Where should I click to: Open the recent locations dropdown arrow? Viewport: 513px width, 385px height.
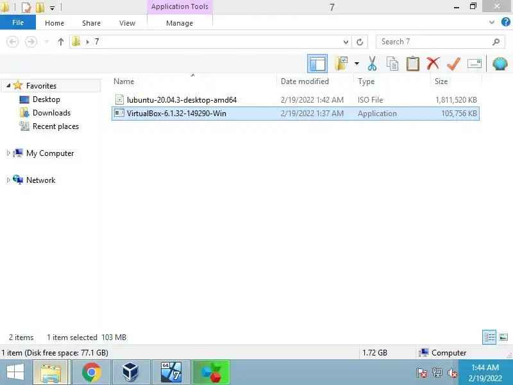pyautogui.click(x=46, y=42)
